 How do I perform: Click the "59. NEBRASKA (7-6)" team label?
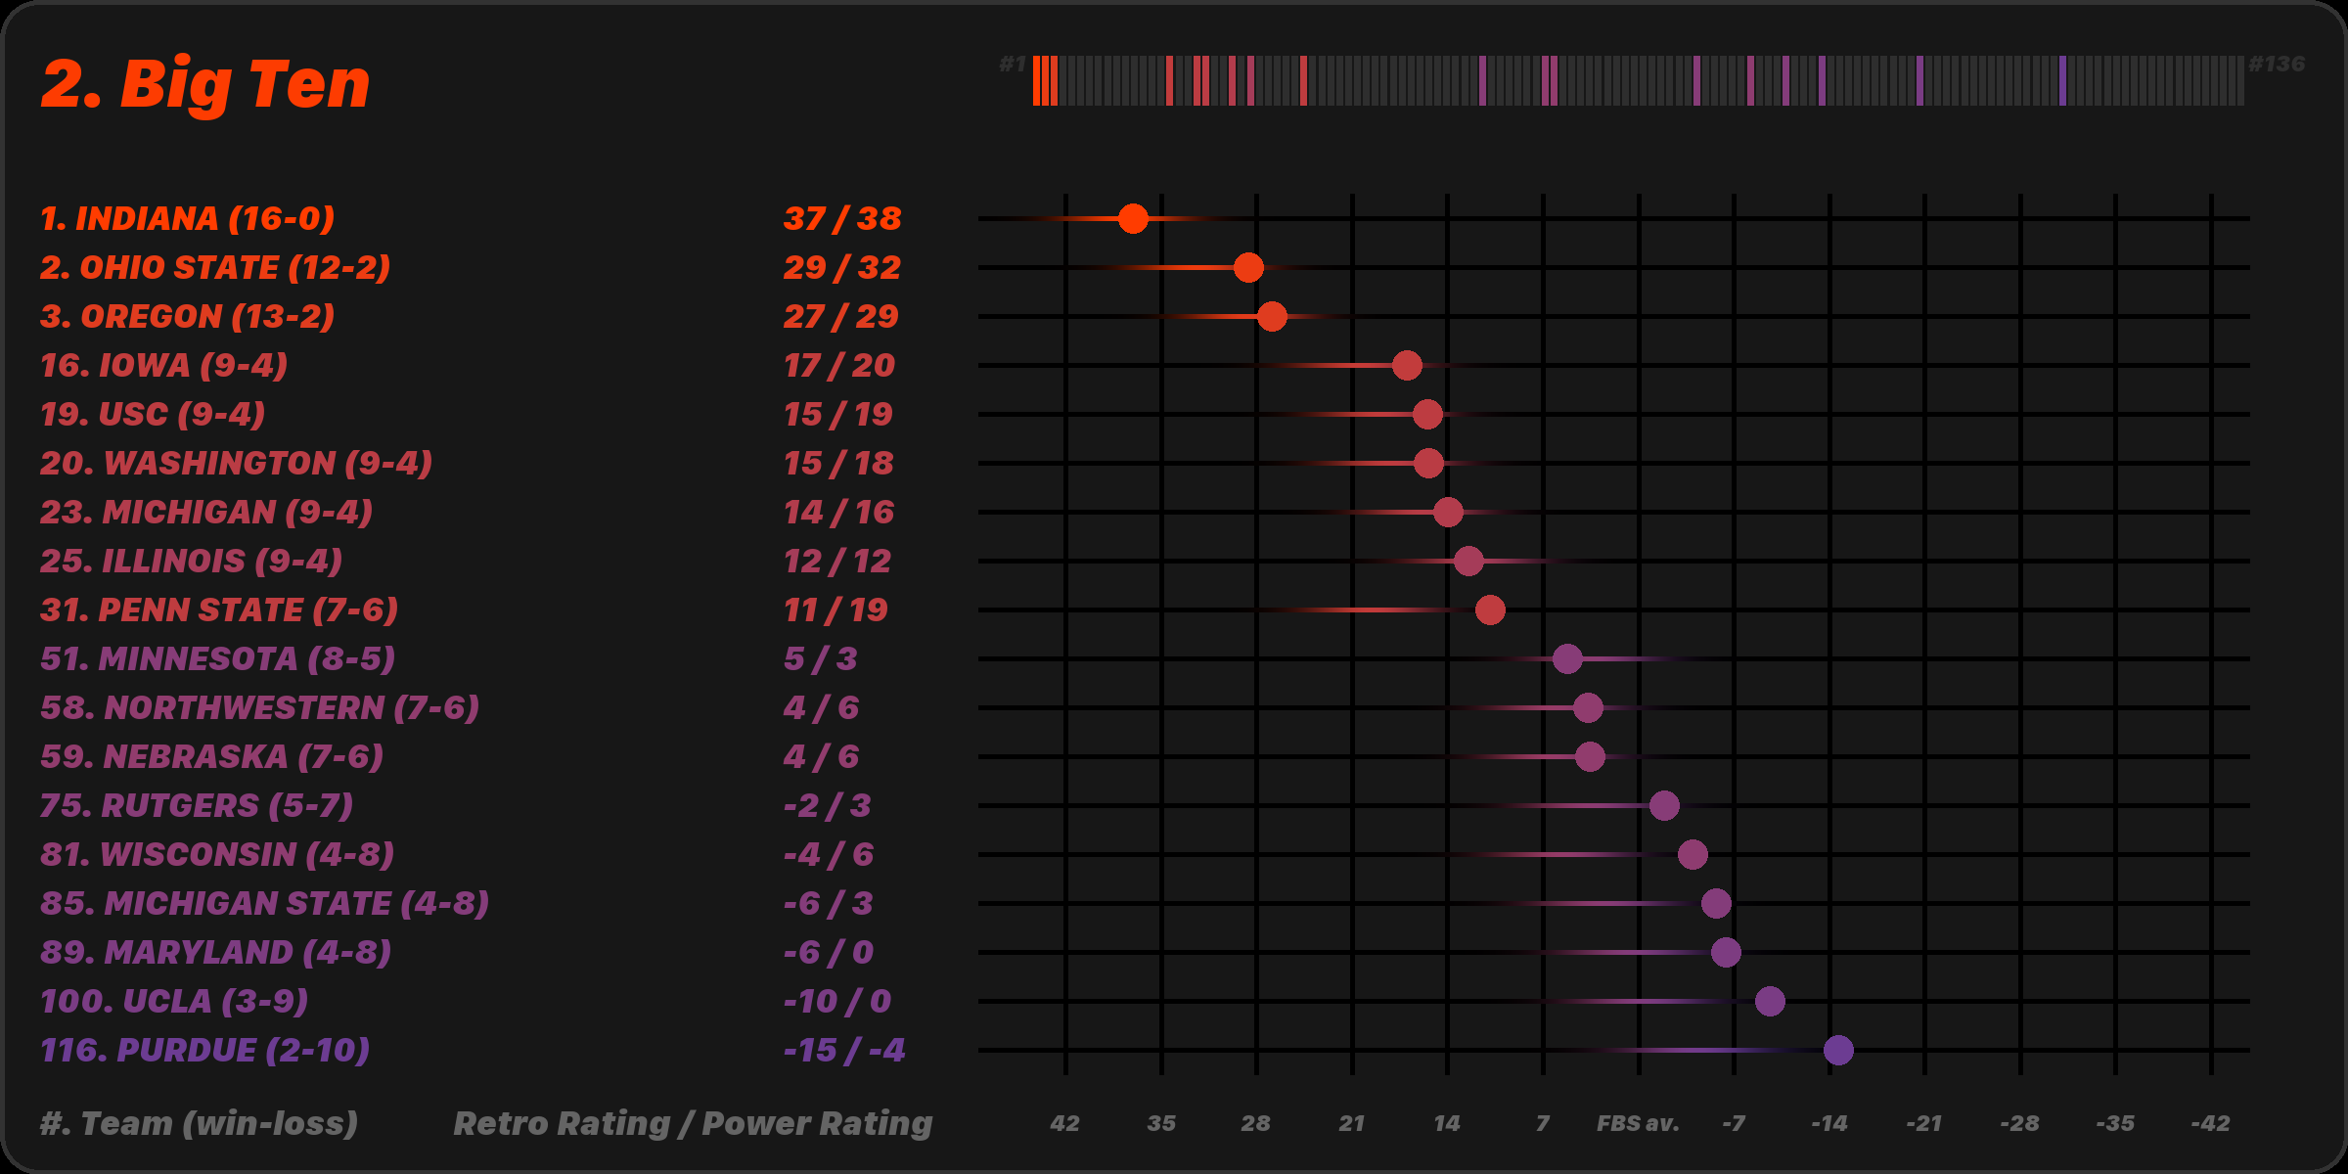[x=211, y=756]
